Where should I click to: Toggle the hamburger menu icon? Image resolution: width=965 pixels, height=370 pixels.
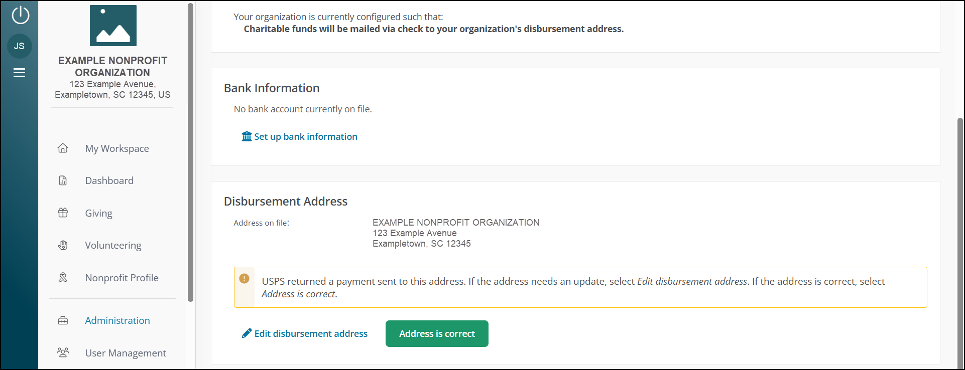pyautogui.click(x=19, y=73)
